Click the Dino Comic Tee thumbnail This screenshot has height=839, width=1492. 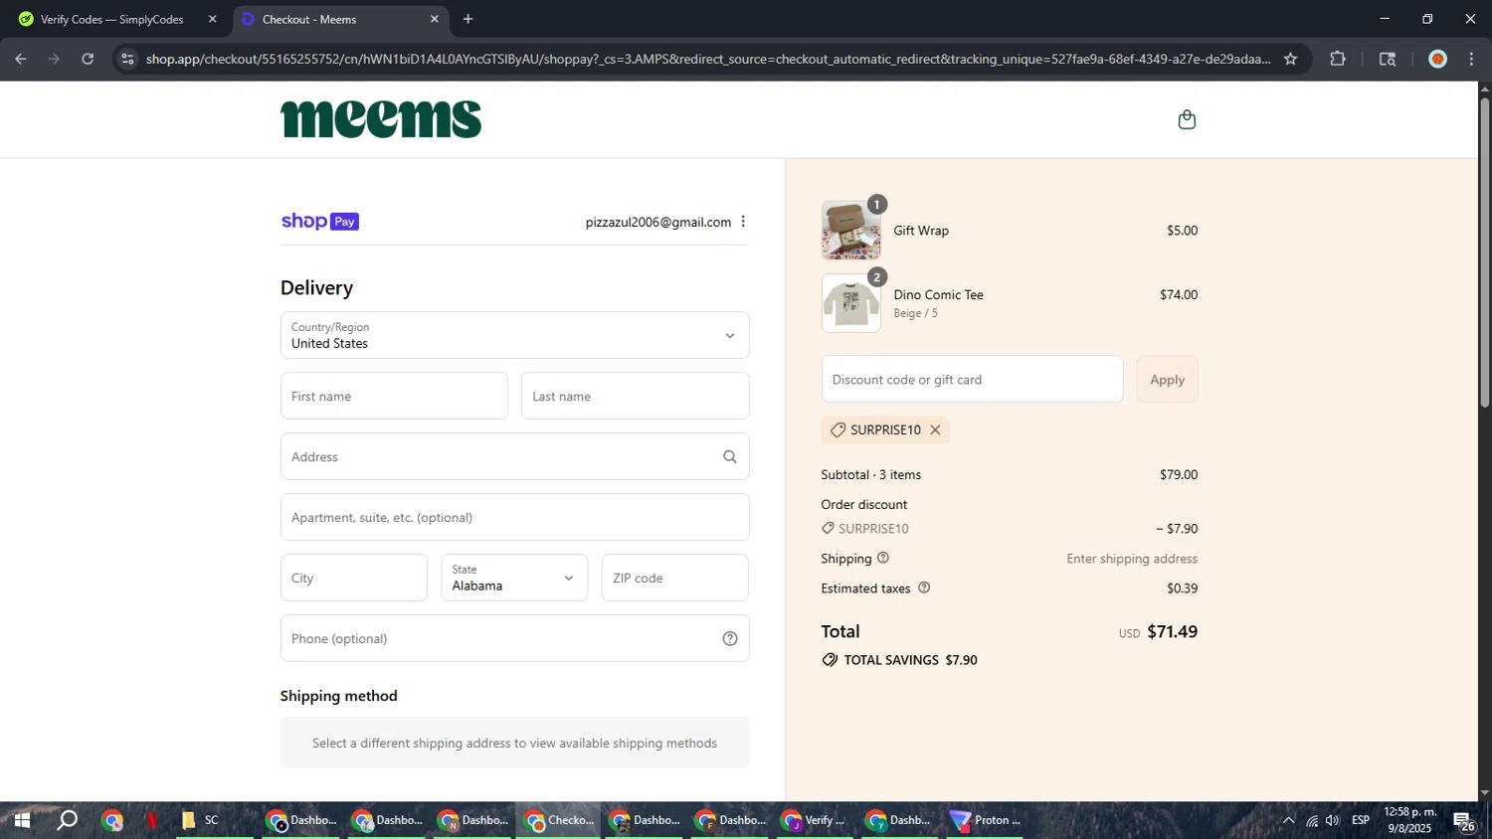pos(850,303)
